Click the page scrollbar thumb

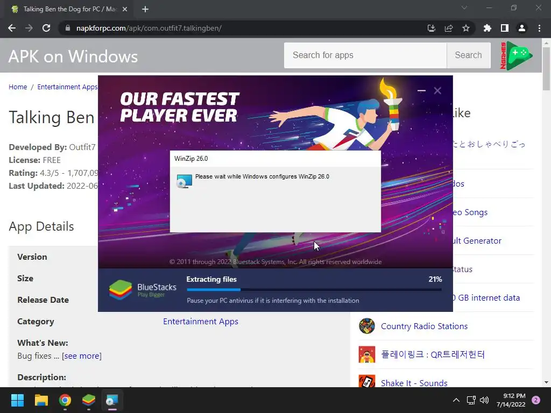pyautogui.click(x=547, y=69)
